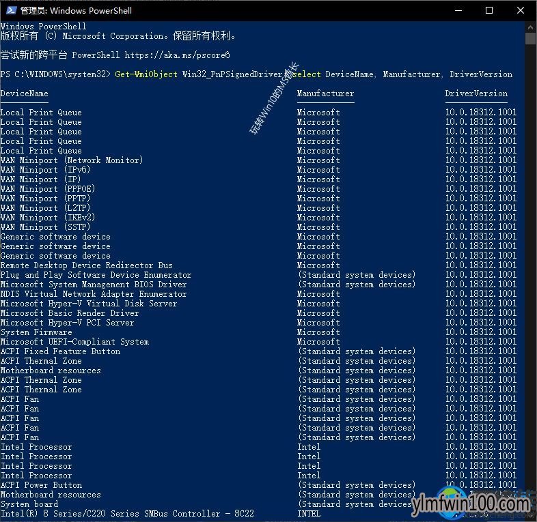Minimize the PowerShell window
Image resolution: width=537 pixels, height=522 pixels.
458,10
